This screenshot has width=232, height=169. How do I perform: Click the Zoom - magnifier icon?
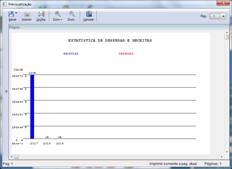coord(72,14)
